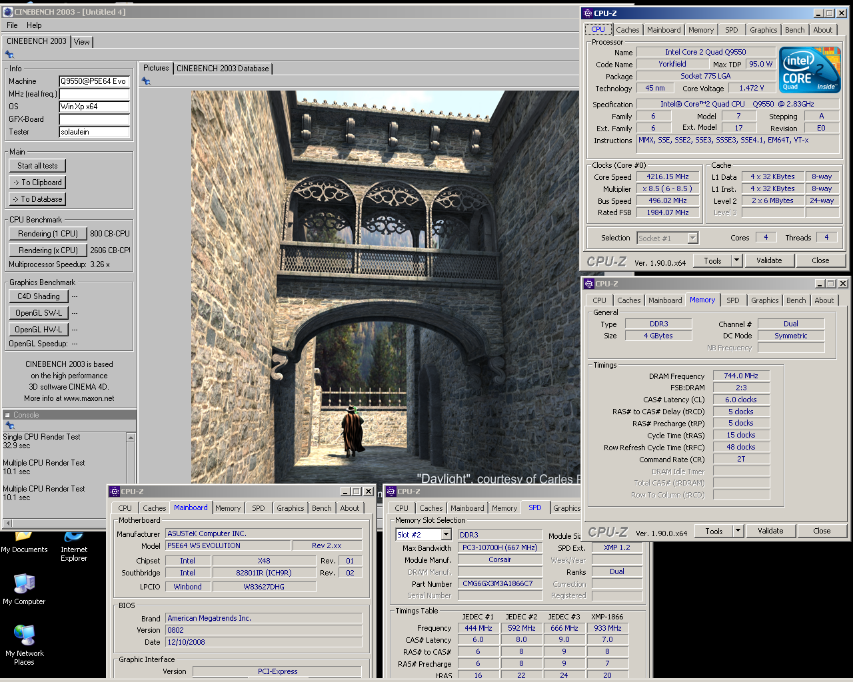Click CPU-Z SPD window title icon

(x=391, y=492)
